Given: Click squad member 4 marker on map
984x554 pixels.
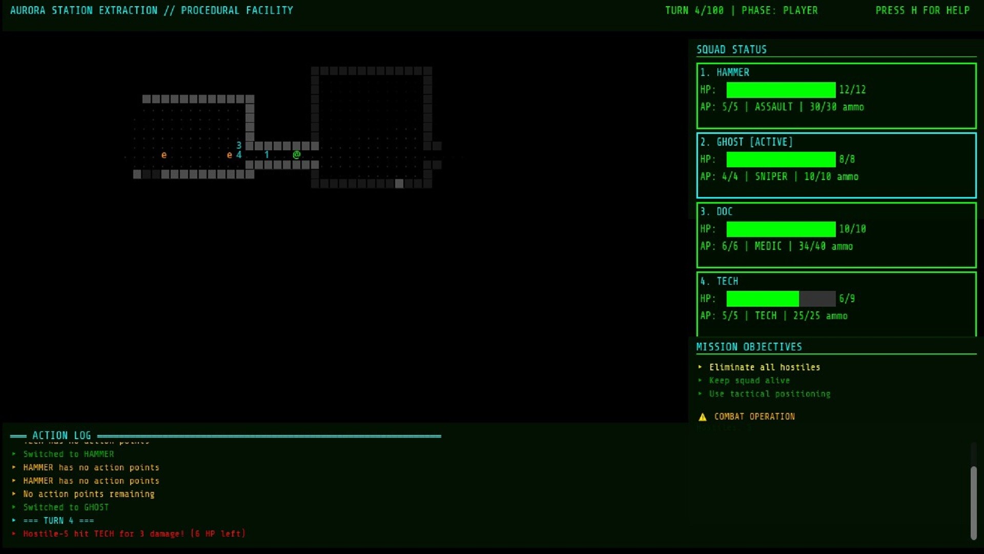Looking at the screenshot, I should [x=239, y=154].
